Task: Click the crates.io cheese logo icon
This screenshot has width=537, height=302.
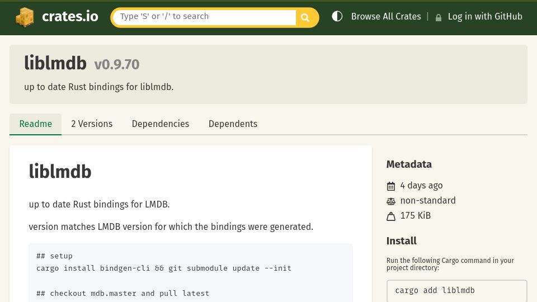Action: click(25, 17)
